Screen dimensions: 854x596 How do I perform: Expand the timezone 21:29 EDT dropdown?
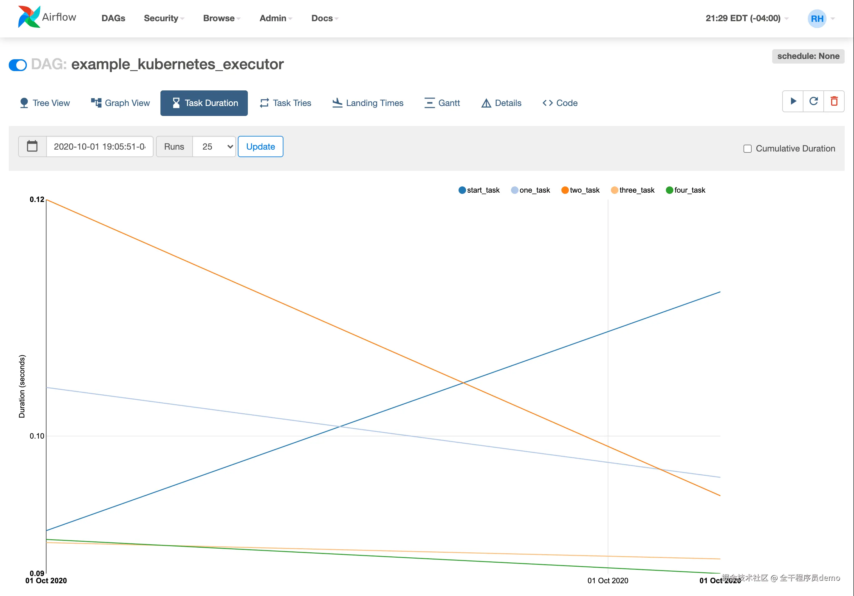click(x=747, y=18)
